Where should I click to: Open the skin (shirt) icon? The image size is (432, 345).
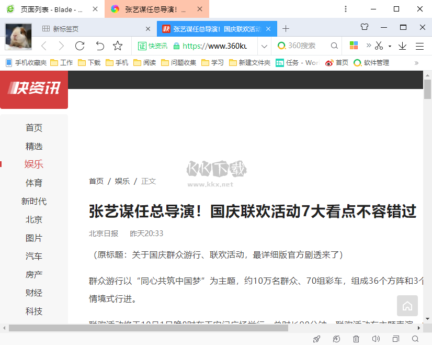click(x=365, y=27)
